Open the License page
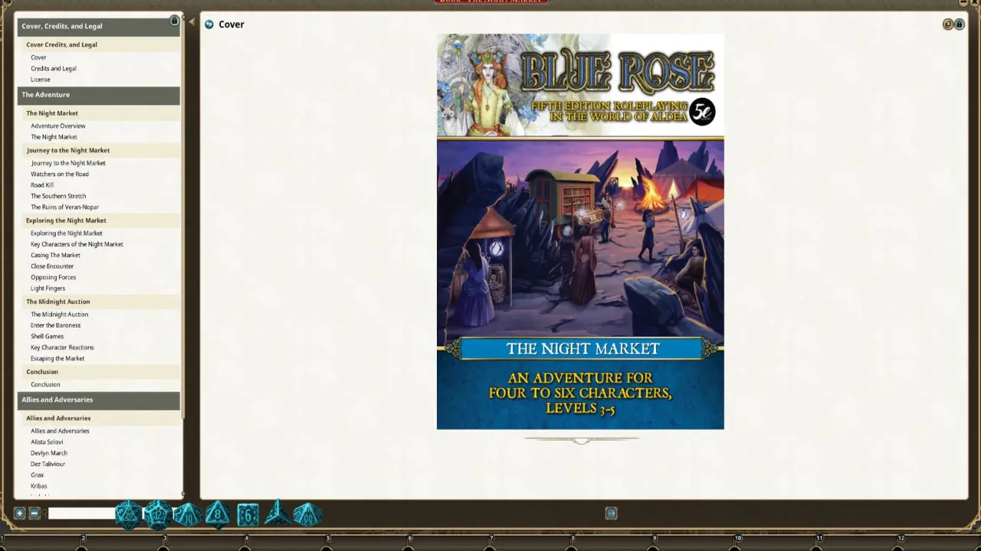The image size is (981, 551). [x=41, y=80]
